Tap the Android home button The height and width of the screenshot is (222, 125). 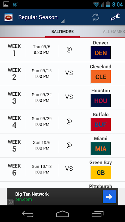(x=62, y=214)
